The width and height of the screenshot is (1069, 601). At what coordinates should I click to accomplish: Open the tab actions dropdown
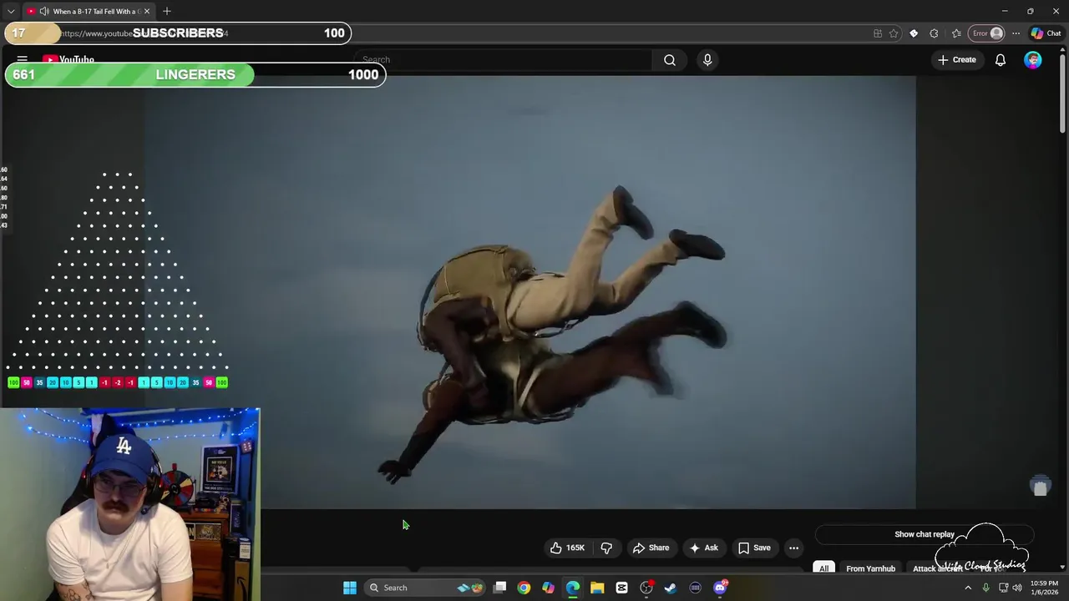tap(10, 12)
